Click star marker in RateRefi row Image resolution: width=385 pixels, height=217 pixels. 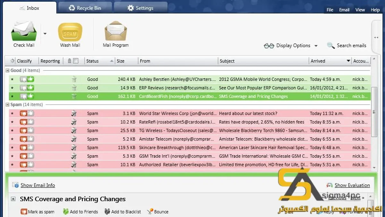pos(12,122)
